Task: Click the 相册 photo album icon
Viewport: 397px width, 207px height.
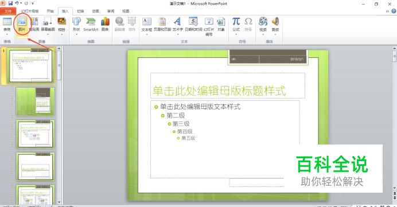Action: tap(62, 22)
